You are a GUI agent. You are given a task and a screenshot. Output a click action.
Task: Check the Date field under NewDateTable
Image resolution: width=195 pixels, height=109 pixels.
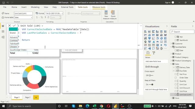click(x=175, y=51)
